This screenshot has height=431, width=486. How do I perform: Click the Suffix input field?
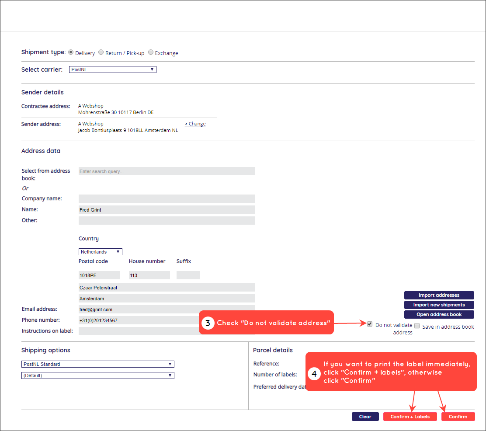click(x=188, y=275)
